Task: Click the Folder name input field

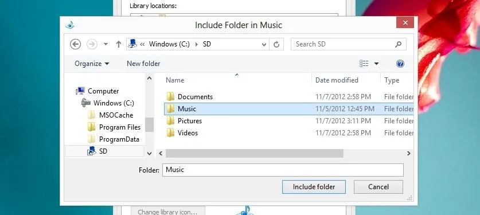Action: coord(283,170)
